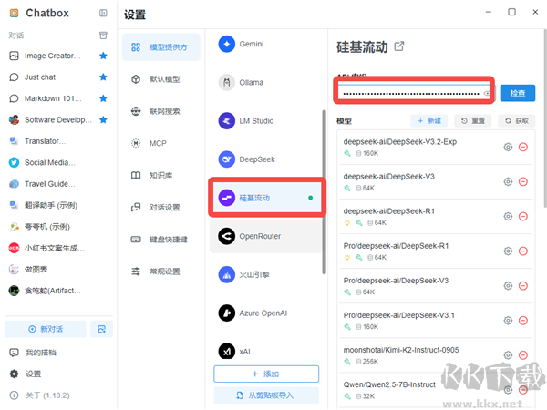The width and height of the screenshot is (547, 410).
Task: Open settings gear for Pro/deepseek-ai/DeepSeek-V3.1
Action: (x=509, y=321)
